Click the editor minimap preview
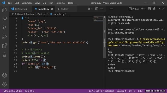 (x=98, y=19)
